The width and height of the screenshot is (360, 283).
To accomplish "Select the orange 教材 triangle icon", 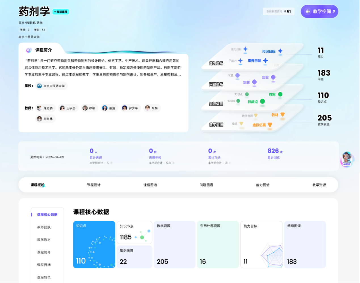I will (282, 115).
